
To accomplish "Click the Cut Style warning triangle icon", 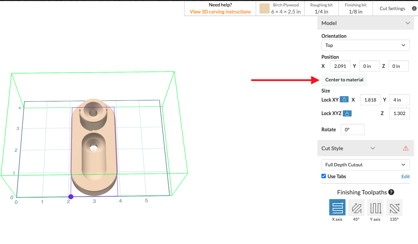I will (406, 148).
